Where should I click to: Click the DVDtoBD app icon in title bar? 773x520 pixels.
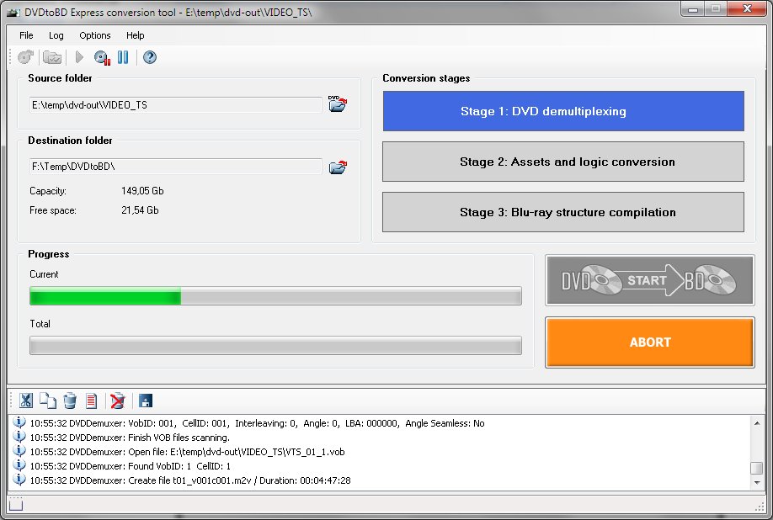click(x=13, y=13)
